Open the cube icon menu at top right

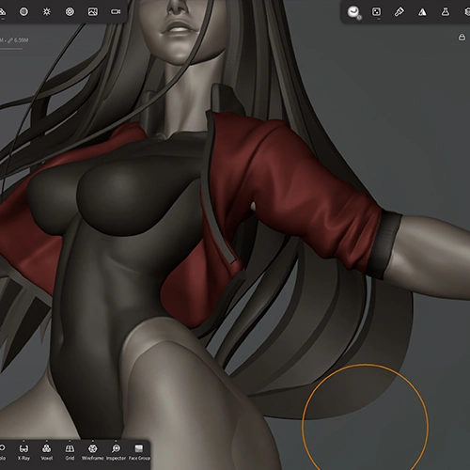467,12
